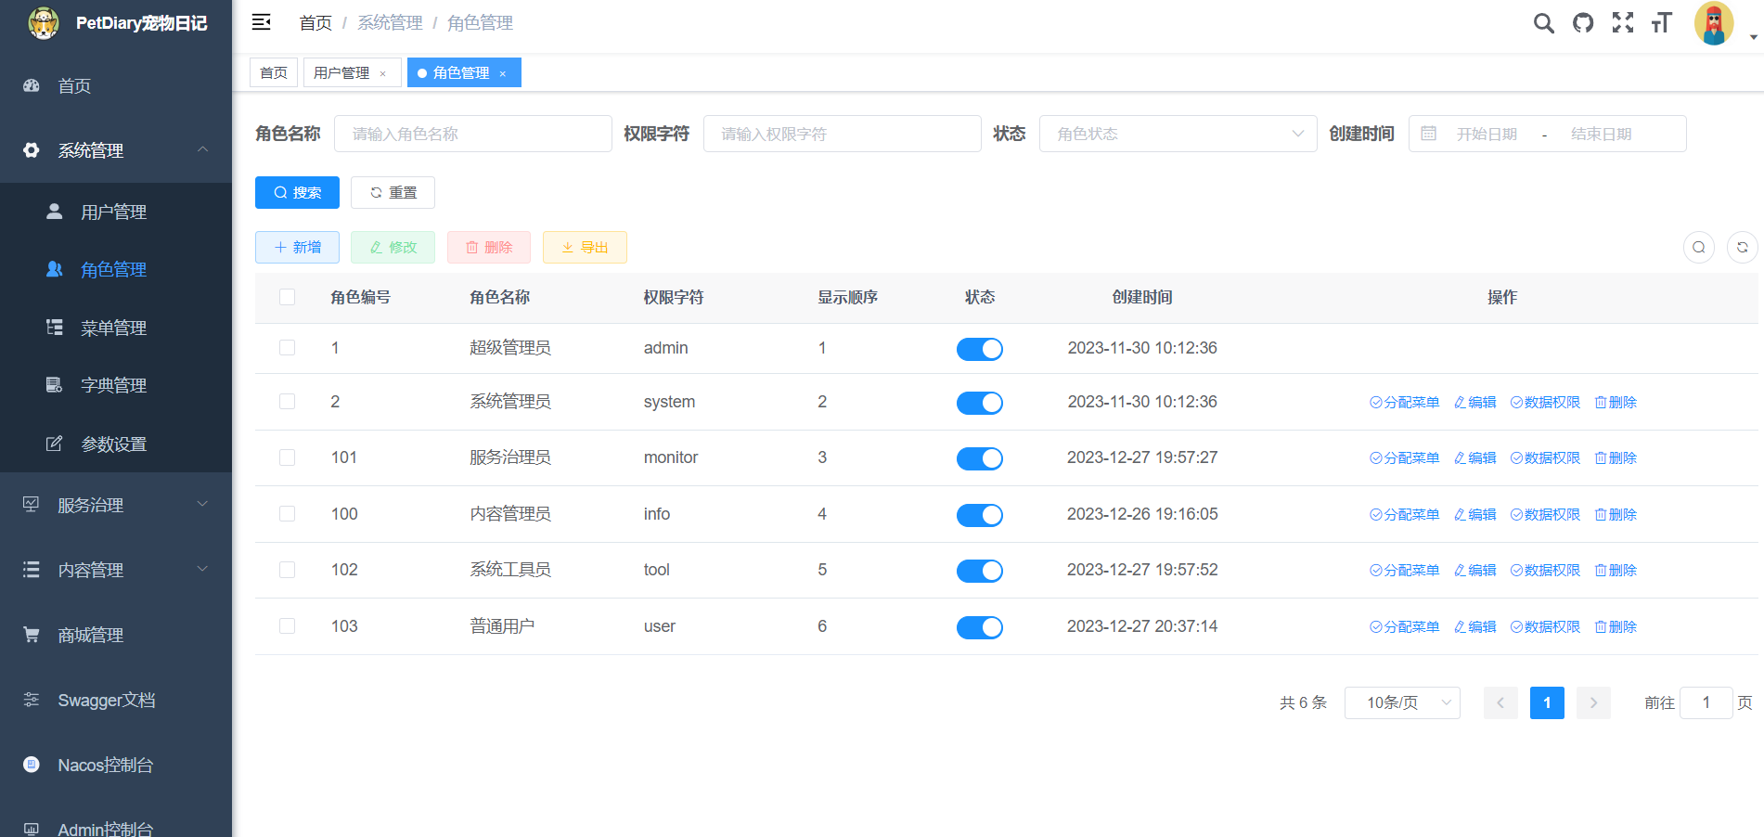Check the checkbox for 系统工具员 row

pyautogui.click(x=288, y=570)
